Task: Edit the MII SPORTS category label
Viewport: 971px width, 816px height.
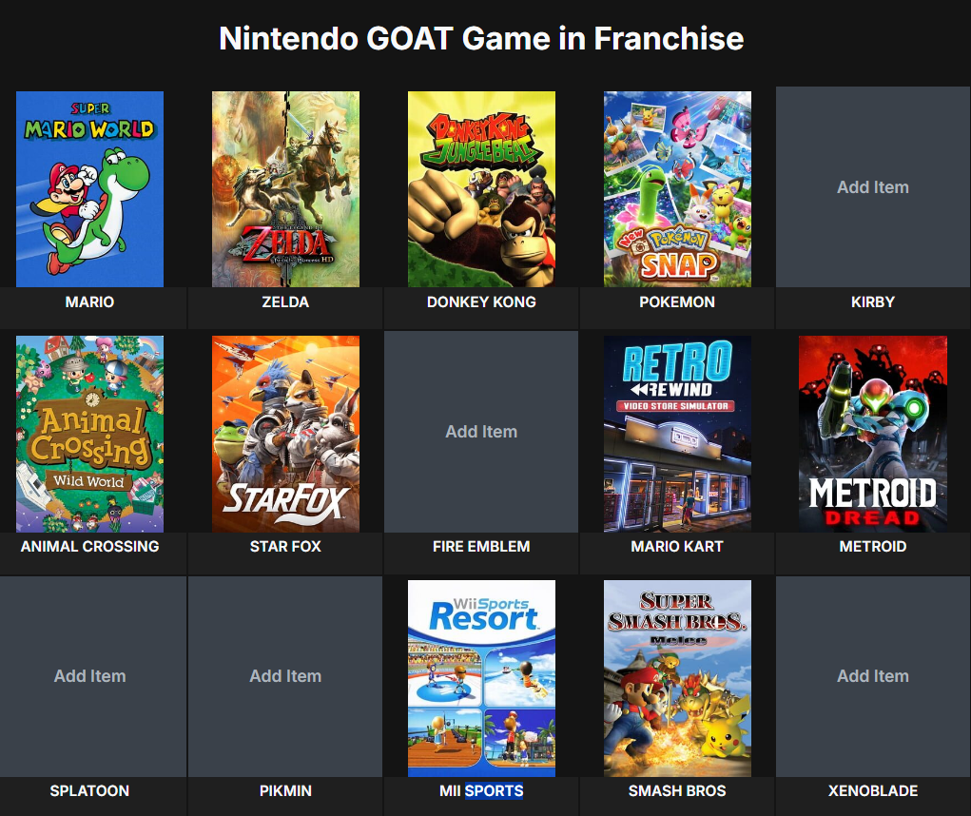Action: tap(481, 790)
